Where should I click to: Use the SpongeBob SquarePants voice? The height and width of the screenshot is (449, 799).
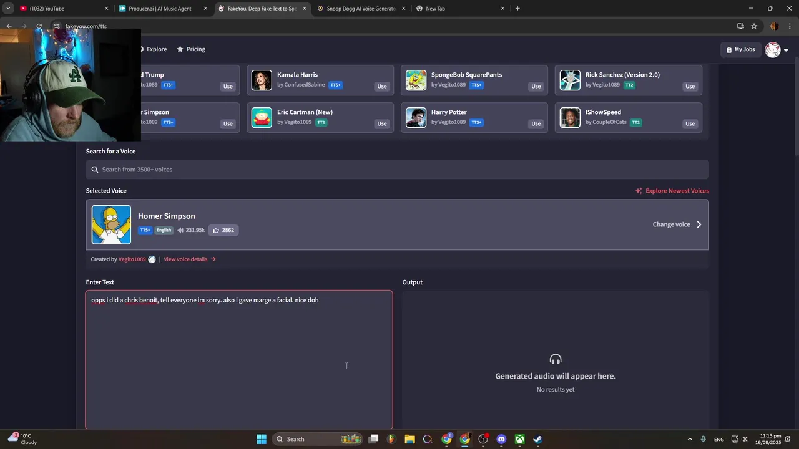[x=536, y=86]
